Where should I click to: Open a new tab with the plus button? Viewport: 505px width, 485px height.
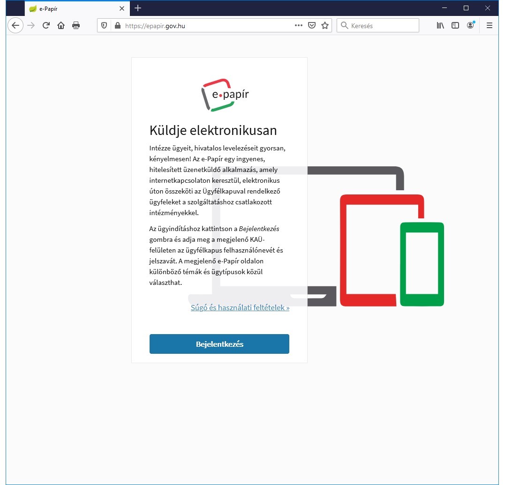pos(137,8)
